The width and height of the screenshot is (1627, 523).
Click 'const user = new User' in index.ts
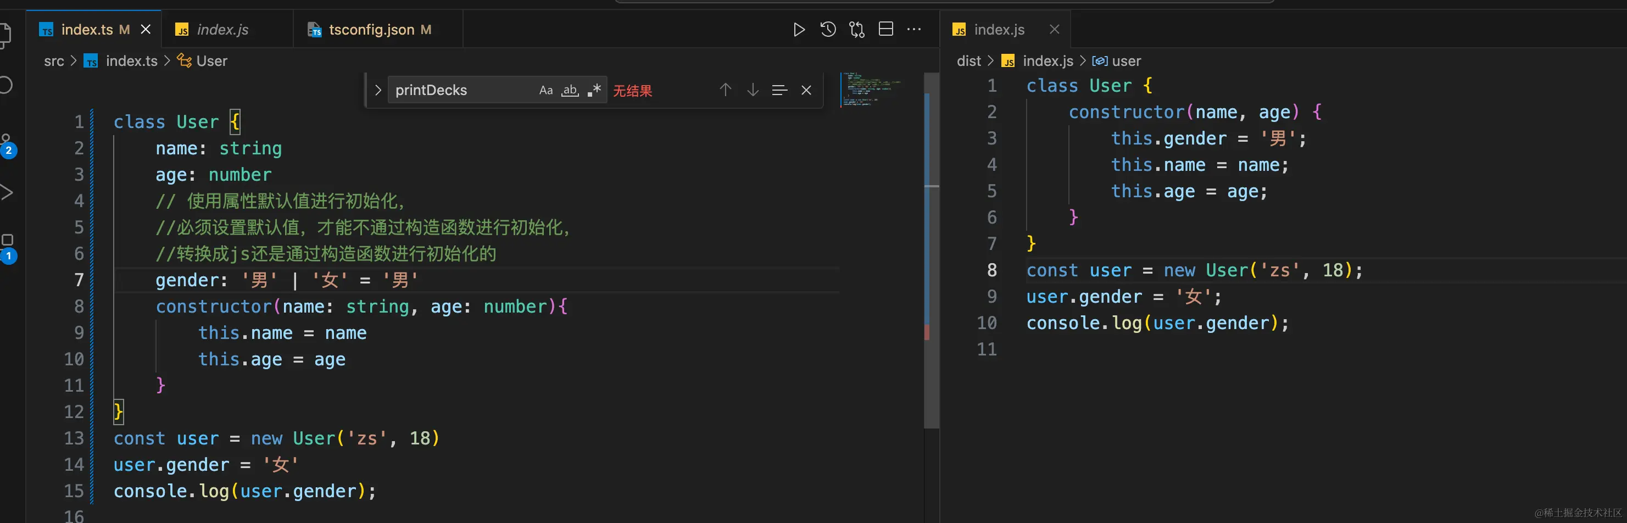pyautogui.click(x=224, y=438)
